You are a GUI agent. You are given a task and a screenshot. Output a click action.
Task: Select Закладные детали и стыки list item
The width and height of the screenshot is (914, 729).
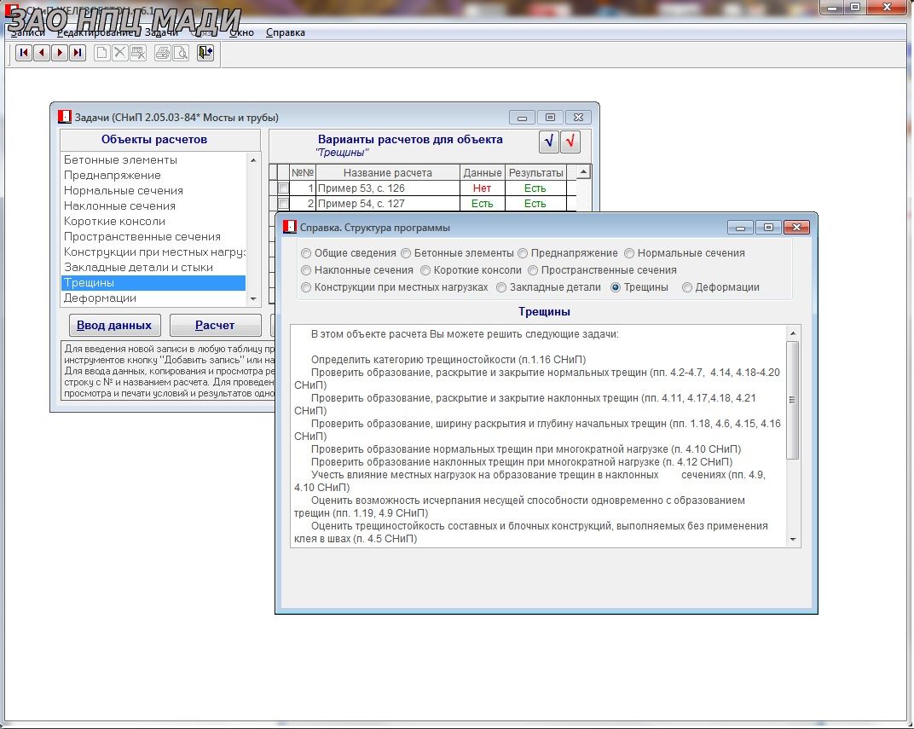click(153, 267)
